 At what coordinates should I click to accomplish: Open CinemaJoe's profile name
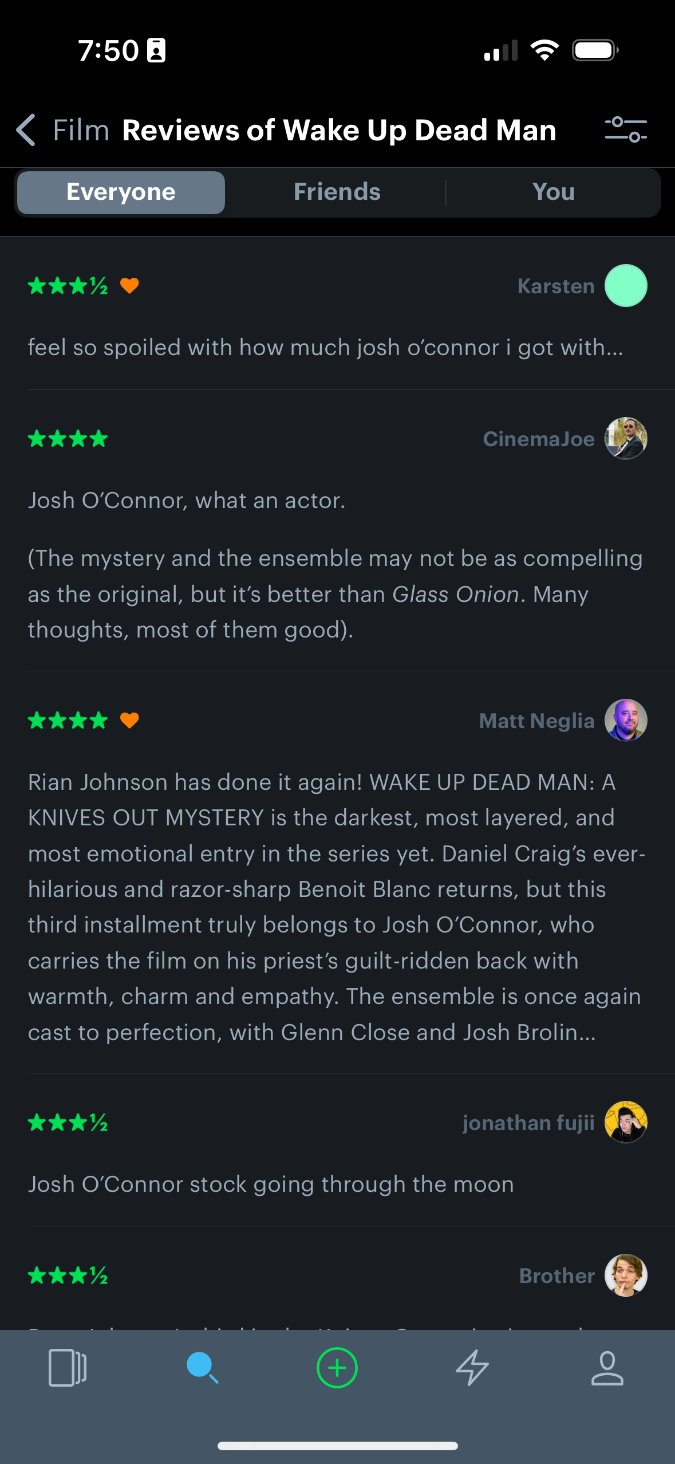(538, 439)
